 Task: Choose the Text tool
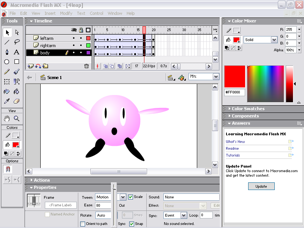[17, 52]
